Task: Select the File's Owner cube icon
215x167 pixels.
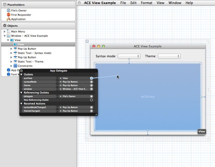Action: [x=9, y=10]
